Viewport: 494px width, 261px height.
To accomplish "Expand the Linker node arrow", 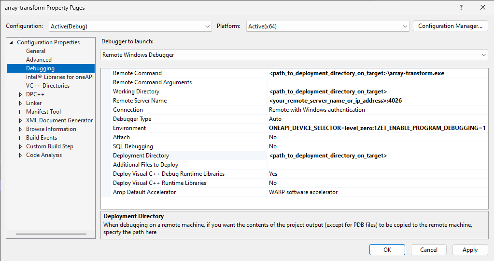I will coord(20,103).
